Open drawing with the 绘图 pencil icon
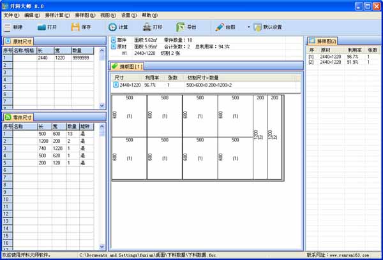 [x=220, y=27]
